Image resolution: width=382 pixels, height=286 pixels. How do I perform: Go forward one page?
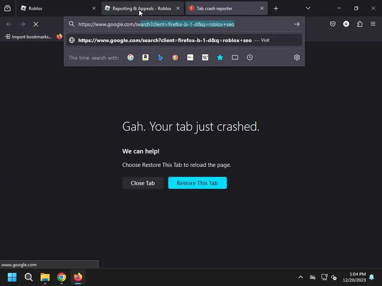click(x=22, y=24)
